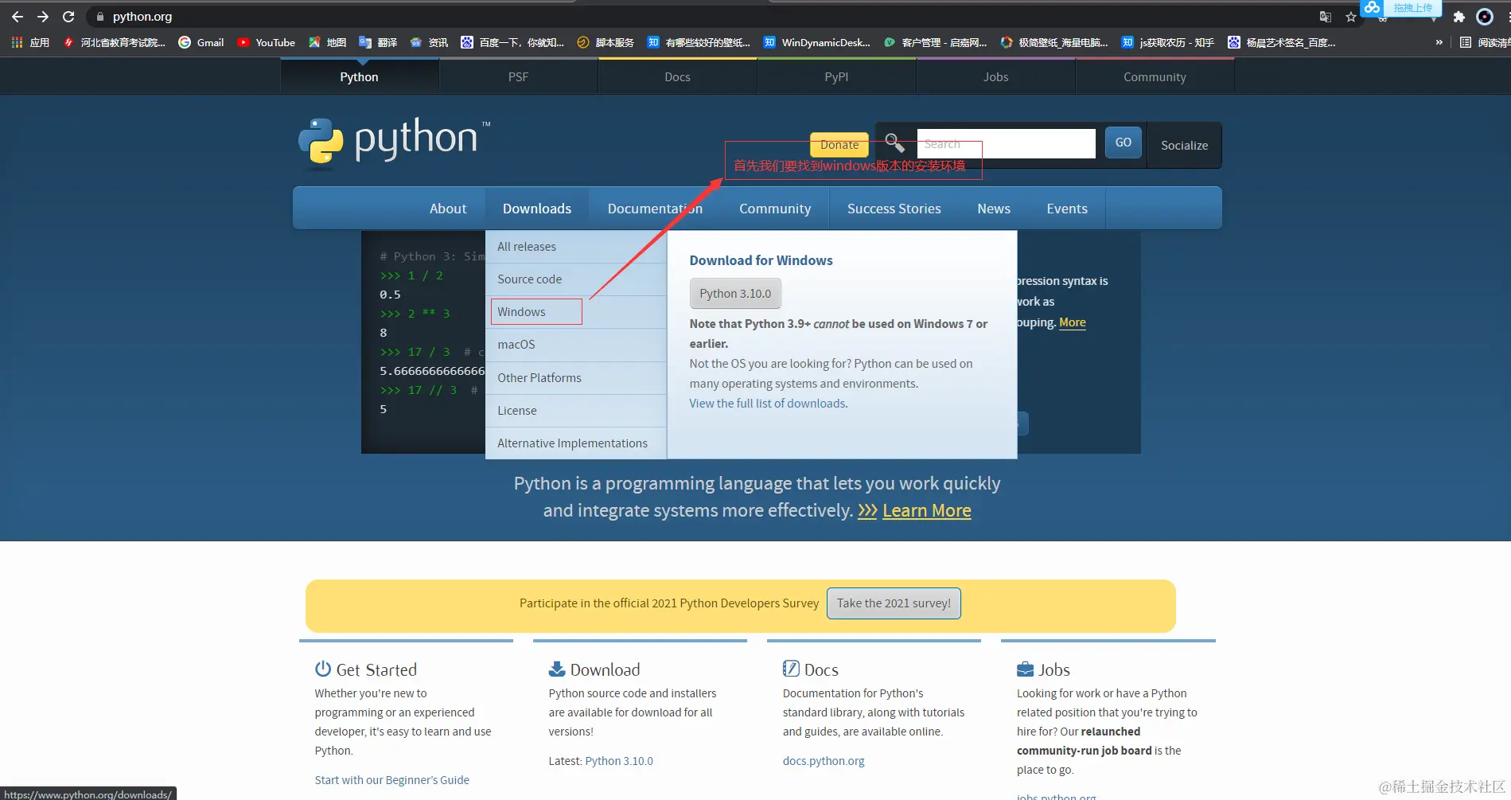Open the browser extensions puzzle icon
1511x800 pixels.
(x=1459, y=17)
